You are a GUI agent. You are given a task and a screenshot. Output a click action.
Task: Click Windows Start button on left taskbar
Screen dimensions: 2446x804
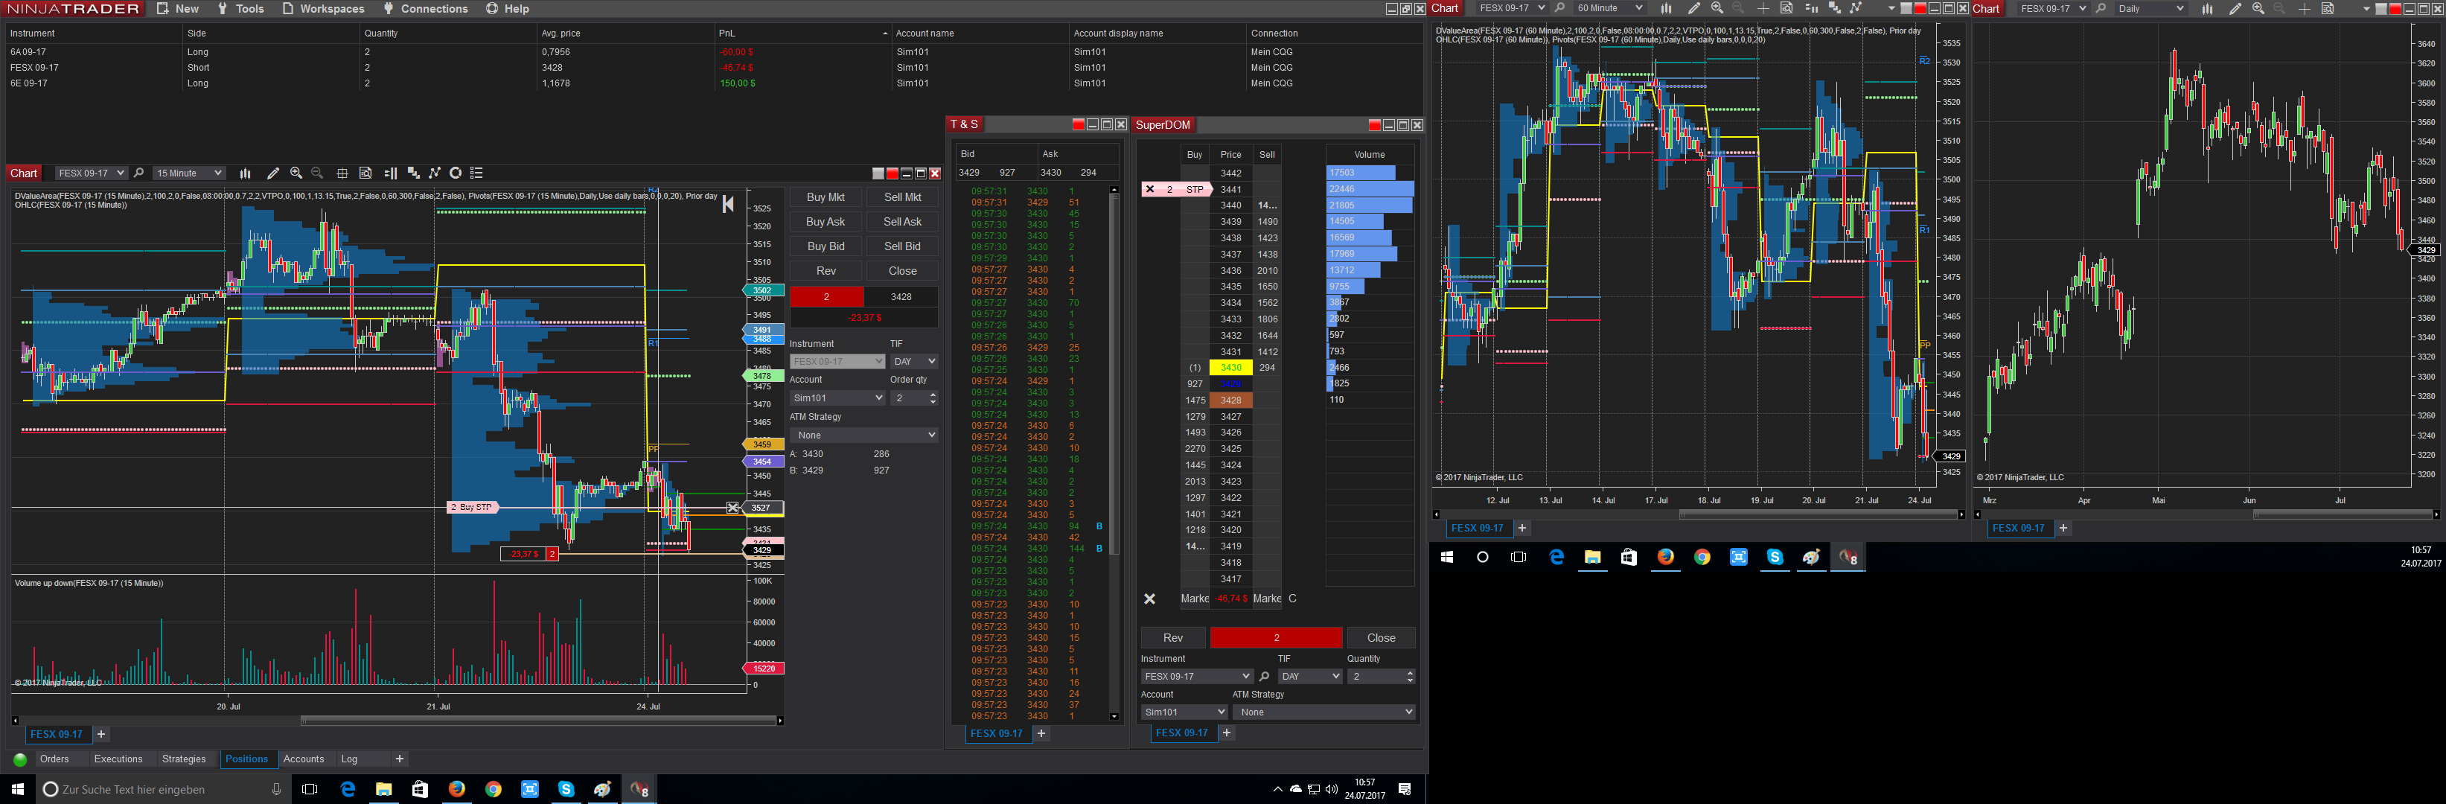point(17,789)
